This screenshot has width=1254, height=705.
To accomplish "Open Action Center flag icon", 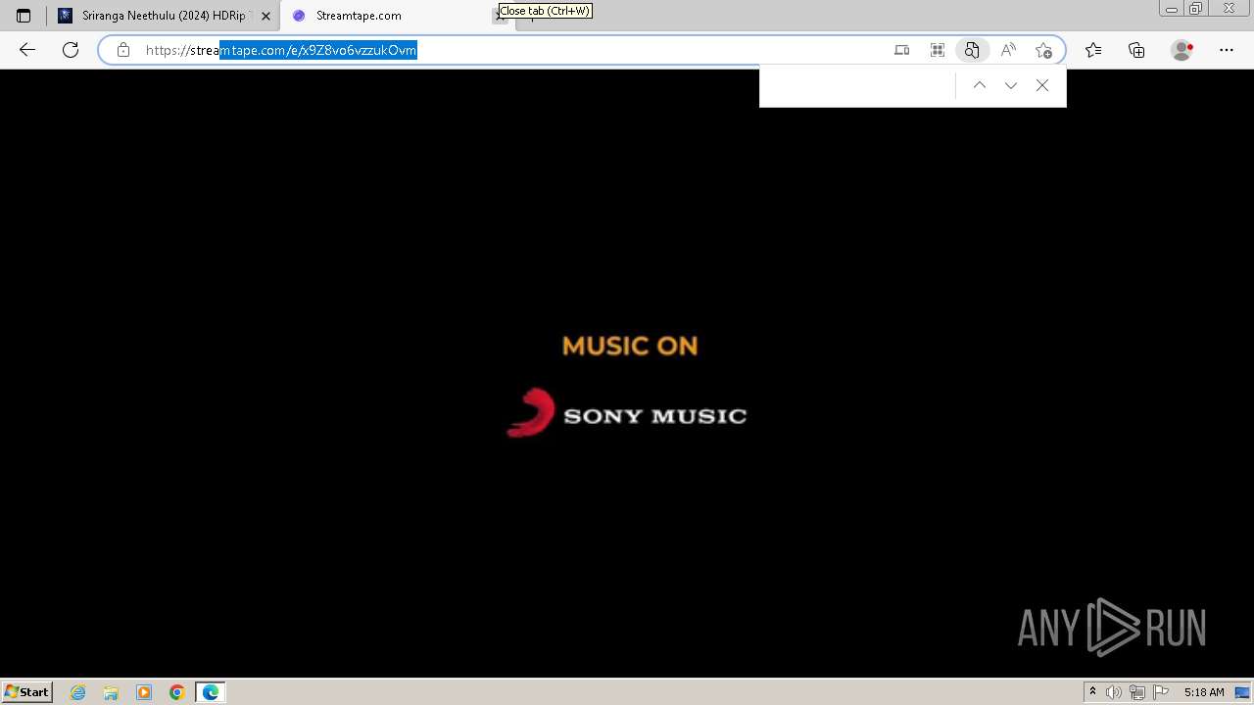I will coord(1161,692).
